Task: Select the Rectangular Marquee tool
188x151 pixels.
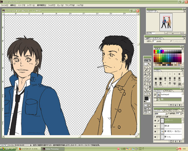Action: click(x=145, y=64)
